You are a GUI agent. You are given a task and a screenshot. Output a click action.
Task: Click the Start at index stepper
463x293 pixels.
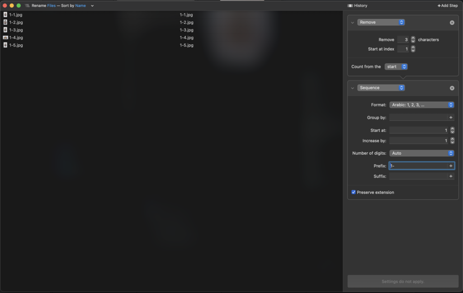413,49
